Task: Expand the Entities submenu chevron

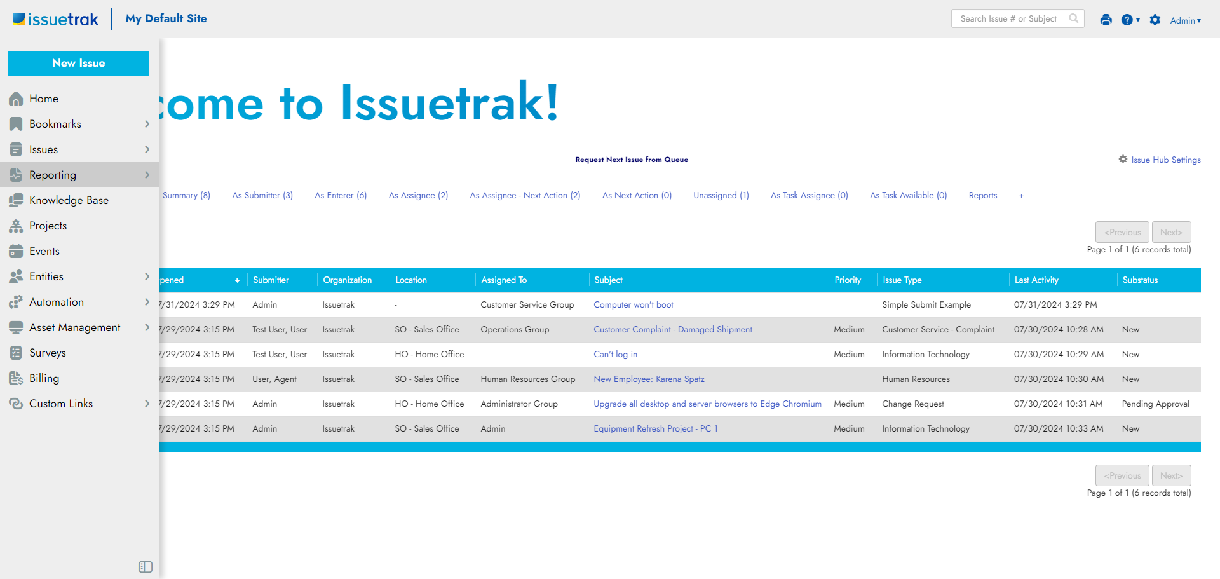Action: click(147, 276)
